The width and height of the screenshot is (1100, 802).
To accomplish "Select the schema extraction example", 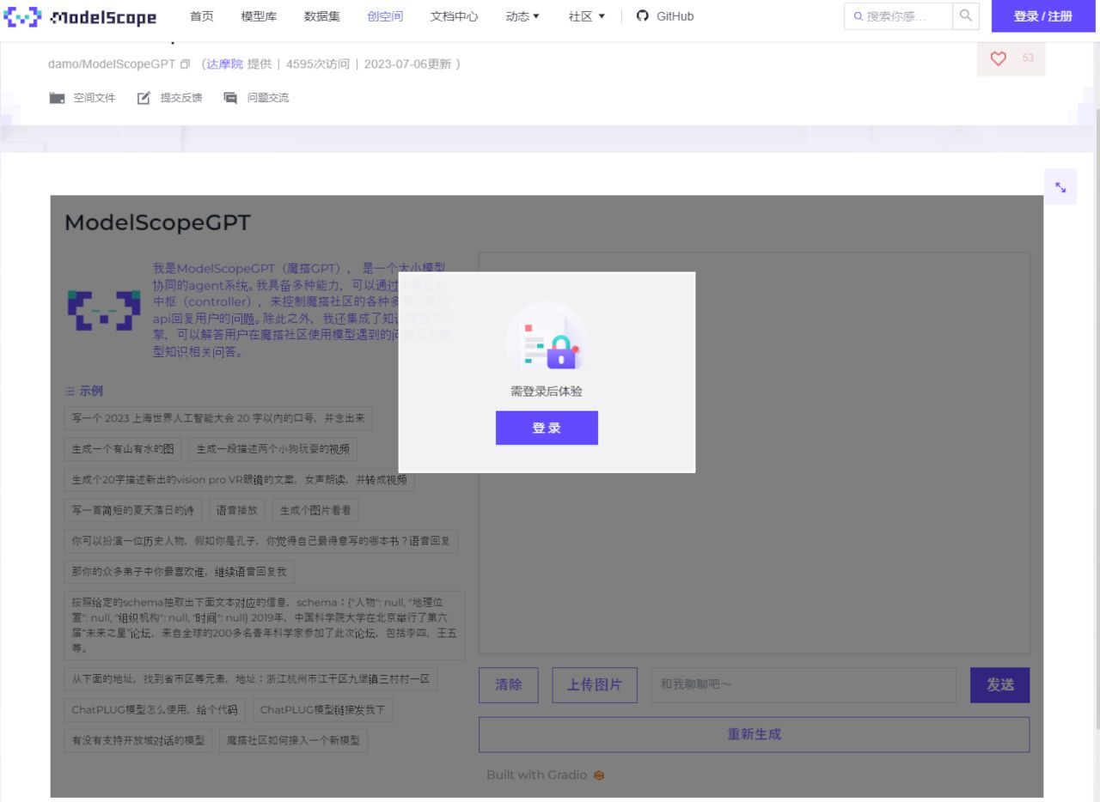I will point(265,625).
